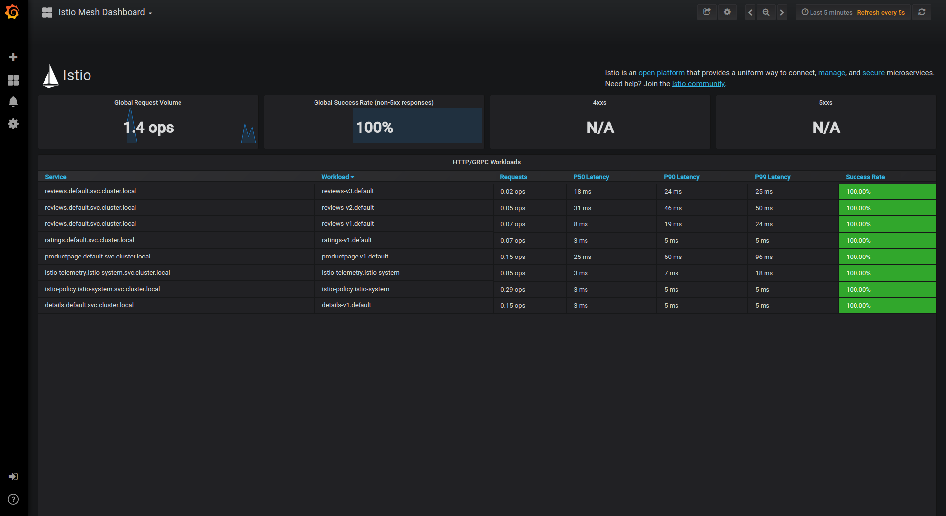
Task: Click the Grafana logo icon
Action: tap(13, 12)
